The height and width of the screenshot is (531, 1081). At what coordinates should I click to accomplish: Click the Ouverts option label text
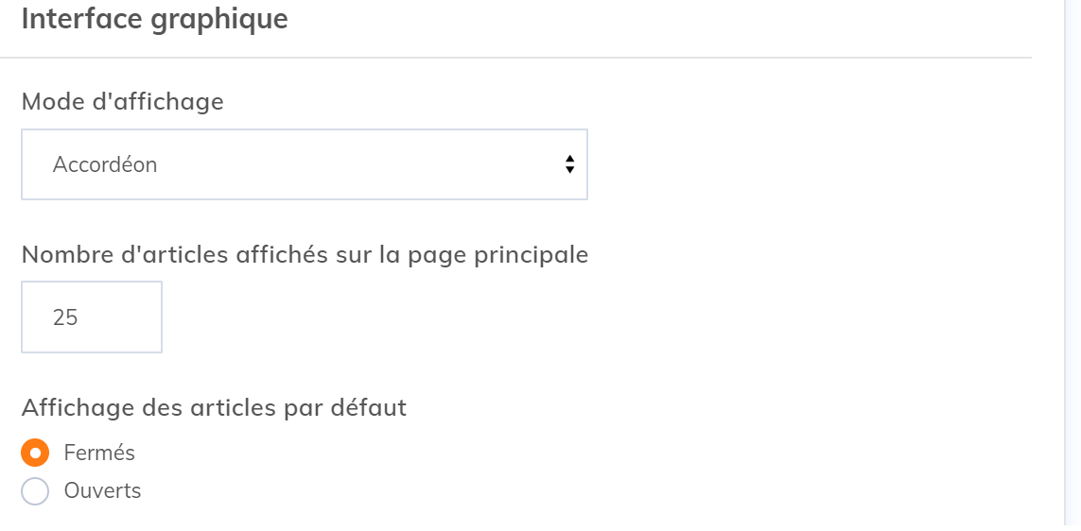102,491
